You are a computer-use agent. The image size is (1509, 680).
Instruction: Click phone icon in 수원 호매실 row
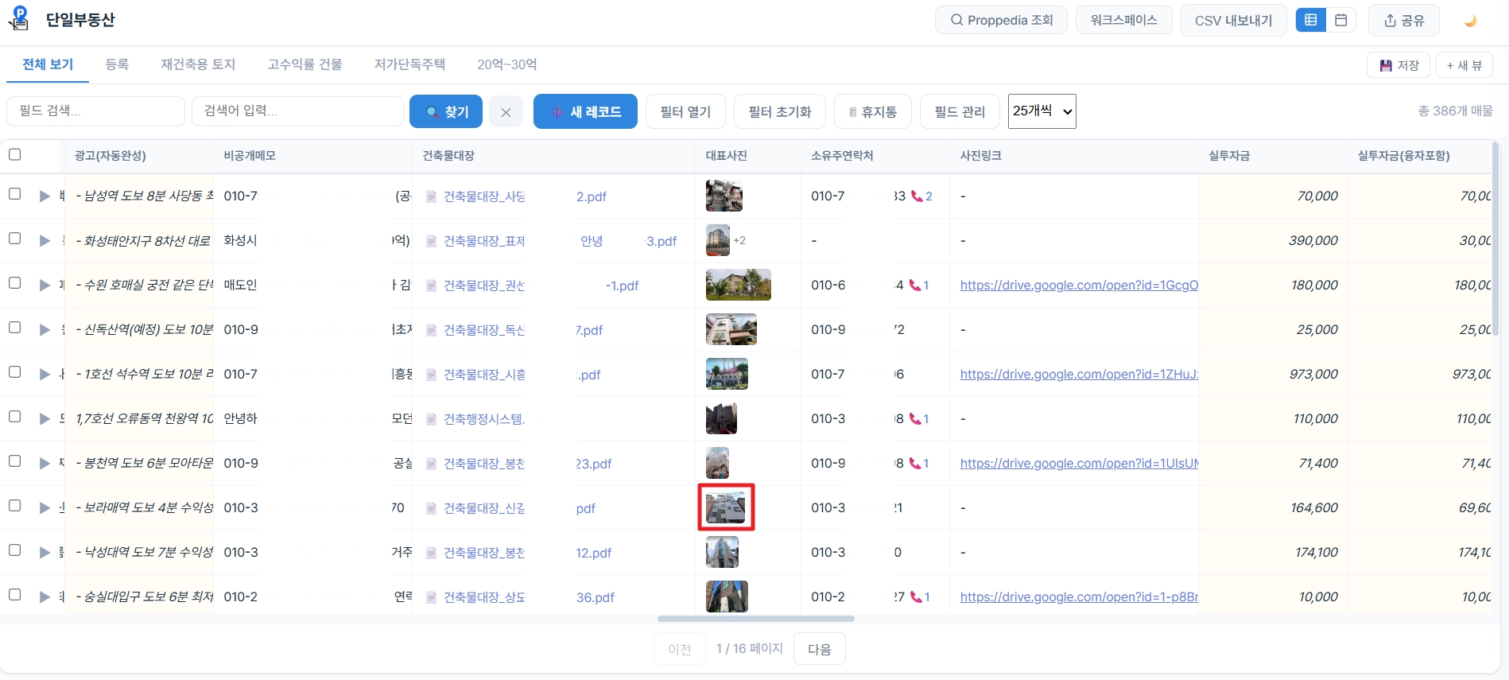[915, 285]
